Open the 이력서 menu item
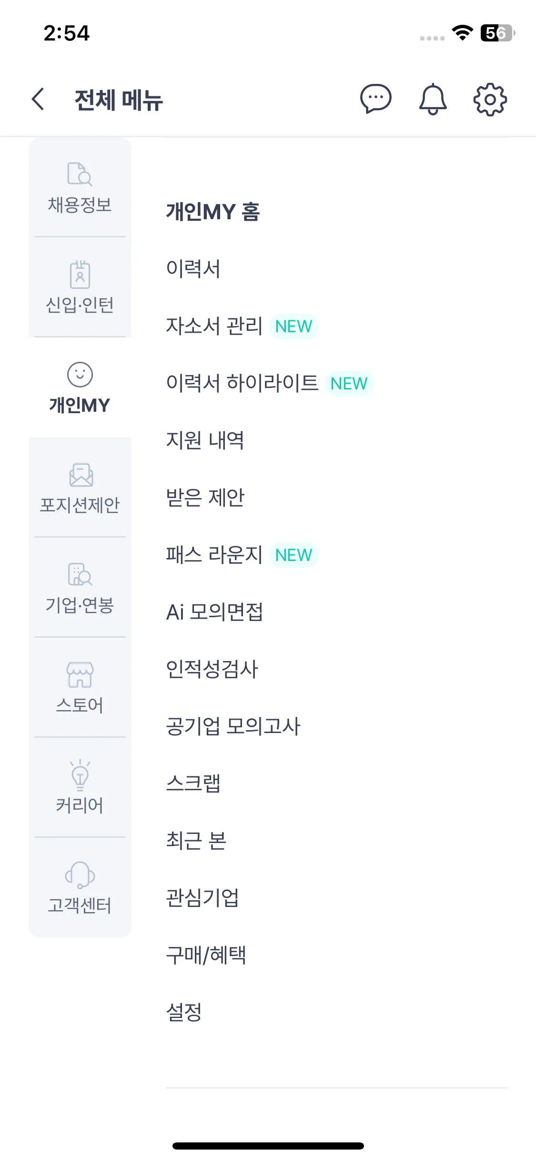Image resolution: width=536 pixels, height=1161 pixels. 193,269
